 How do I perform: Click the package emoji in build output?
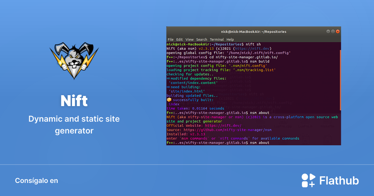169,100
